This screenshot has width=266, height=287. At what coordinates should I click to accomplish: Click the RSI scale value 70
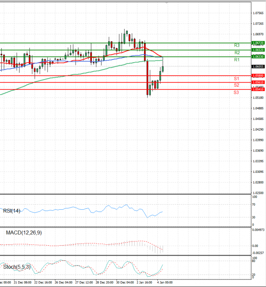point(254,205)
